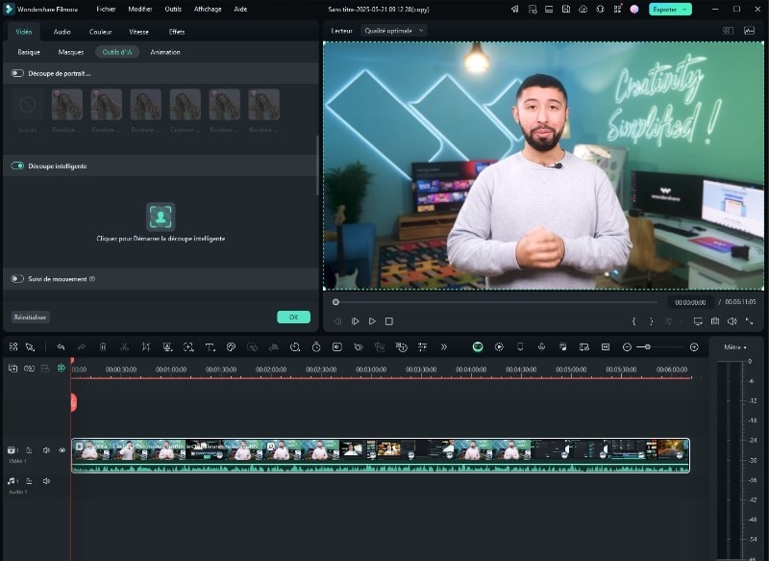This screenshot has height=561, width=769.
Task: Toggle the green magnetic snapping icon
Action: [62, 369]
